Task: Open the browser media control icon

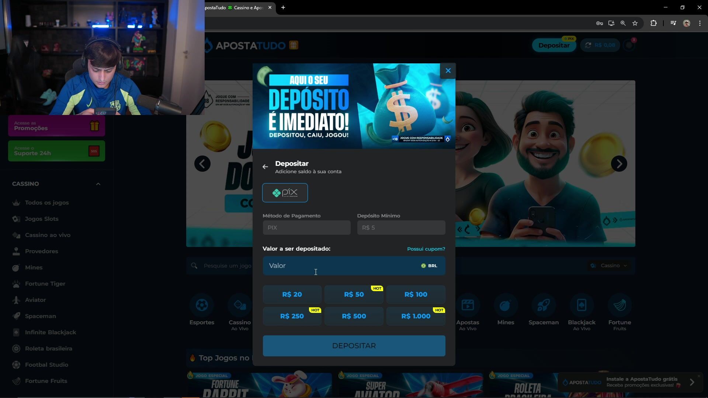Action: pos(673,23)
